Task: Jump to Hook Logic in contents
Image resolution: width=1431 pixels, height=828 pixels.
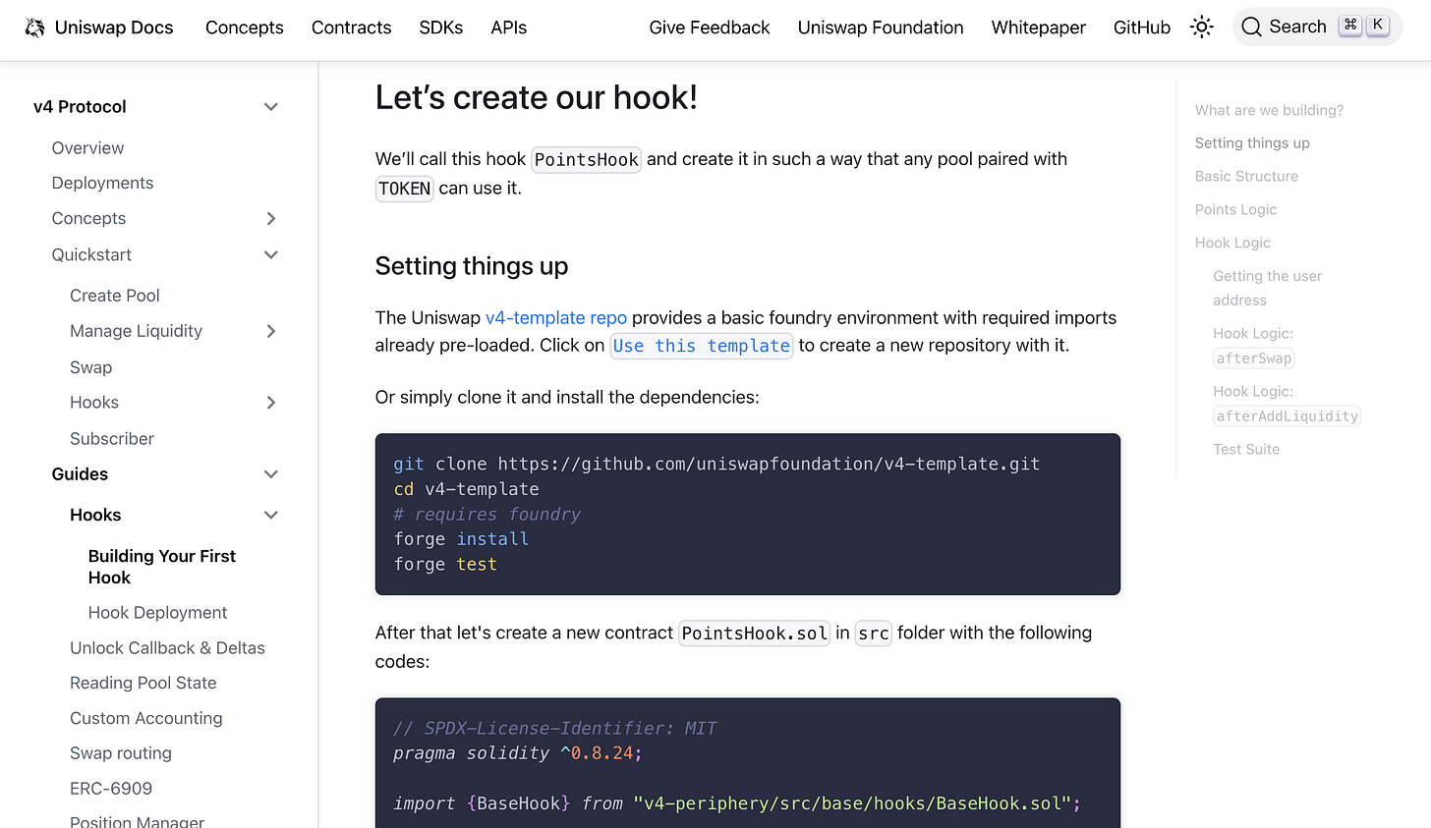Action: pyautogui.click(x=1232, y=244)
